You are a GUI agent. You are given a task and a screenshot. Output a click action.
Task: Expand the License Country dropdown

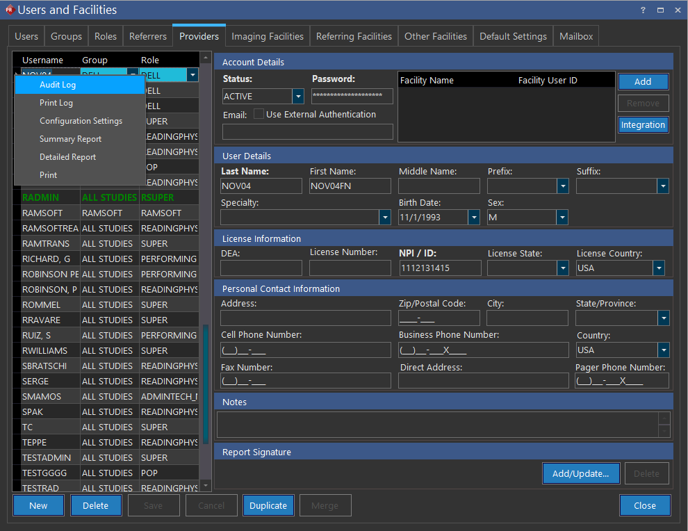658,268
